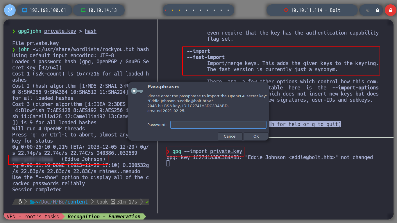Switch to Recognition - Enumeration tab
The image size is (397, 223).
(104, 217)
